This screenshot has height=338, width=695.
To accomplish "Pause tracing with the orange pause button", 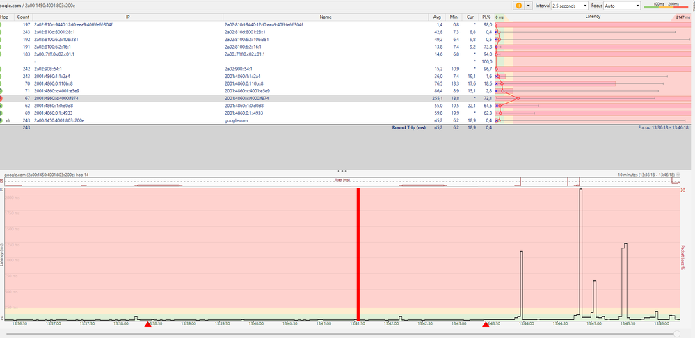I will (518, 6).
